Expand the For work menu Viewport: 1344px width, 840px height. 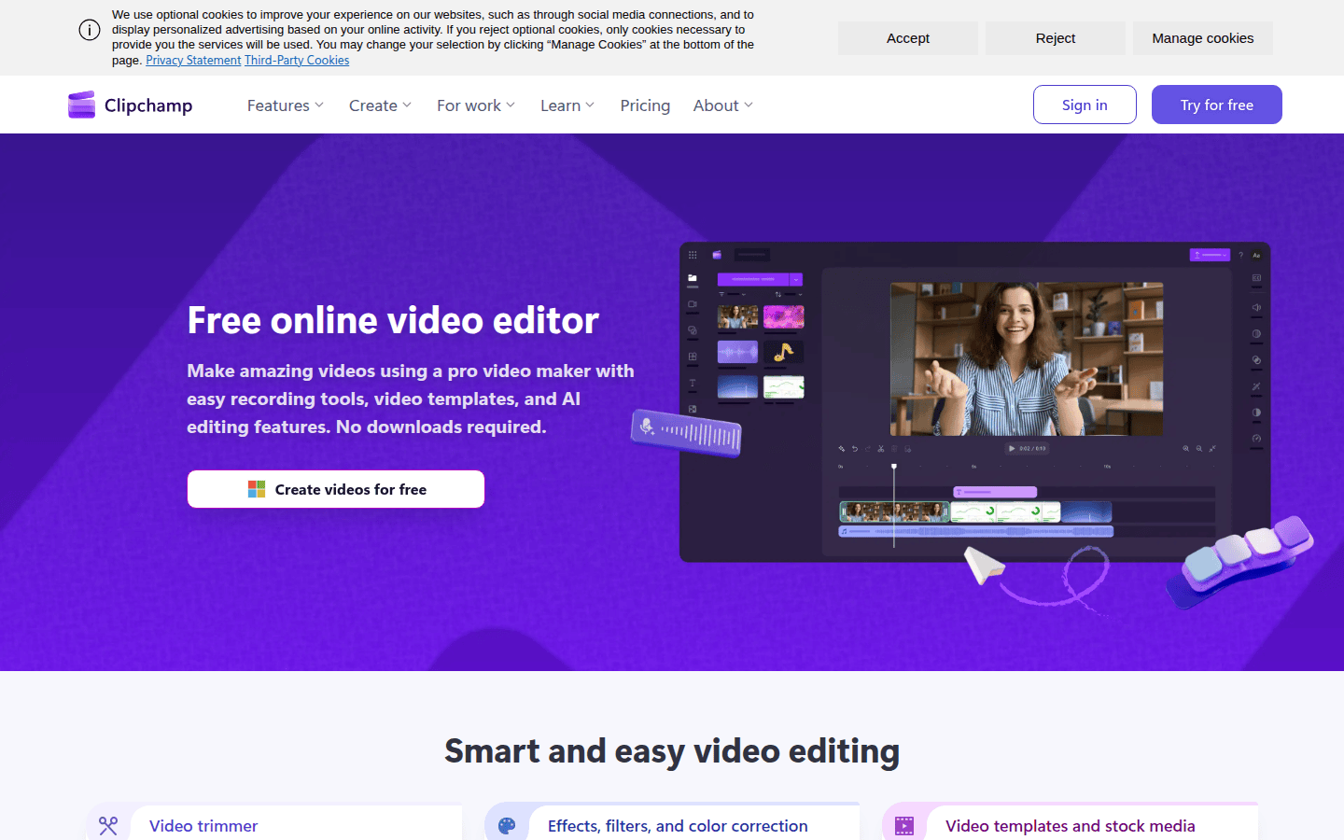476,105
